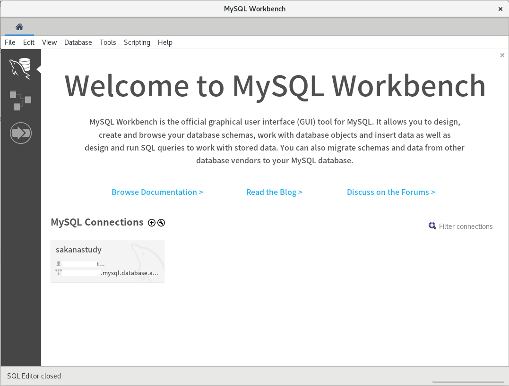The image size is (509, 386).
Task: Open the File menu
Action: (x=10, y=42)
